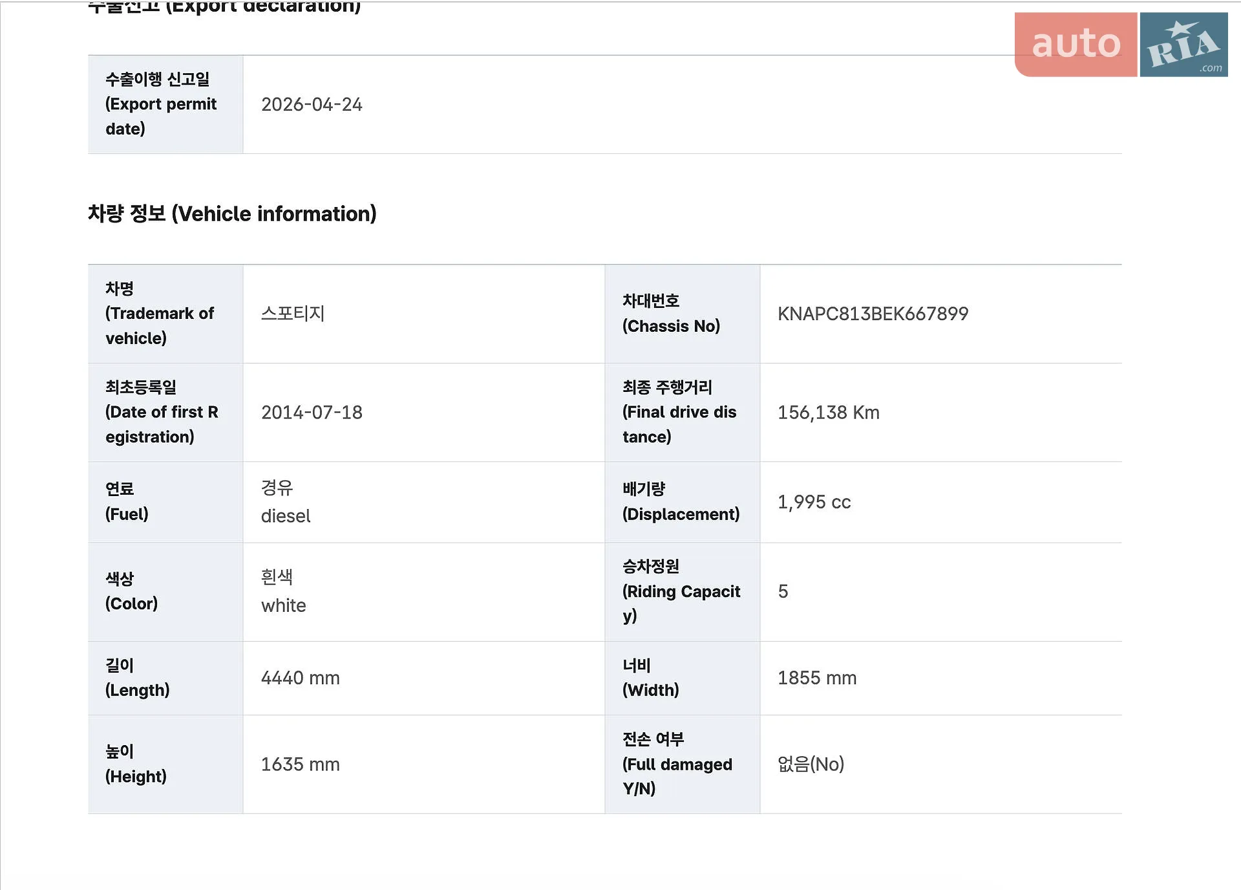Click the white color value
This screenshot has height=890, width=1241.
[x=284, y=605]
